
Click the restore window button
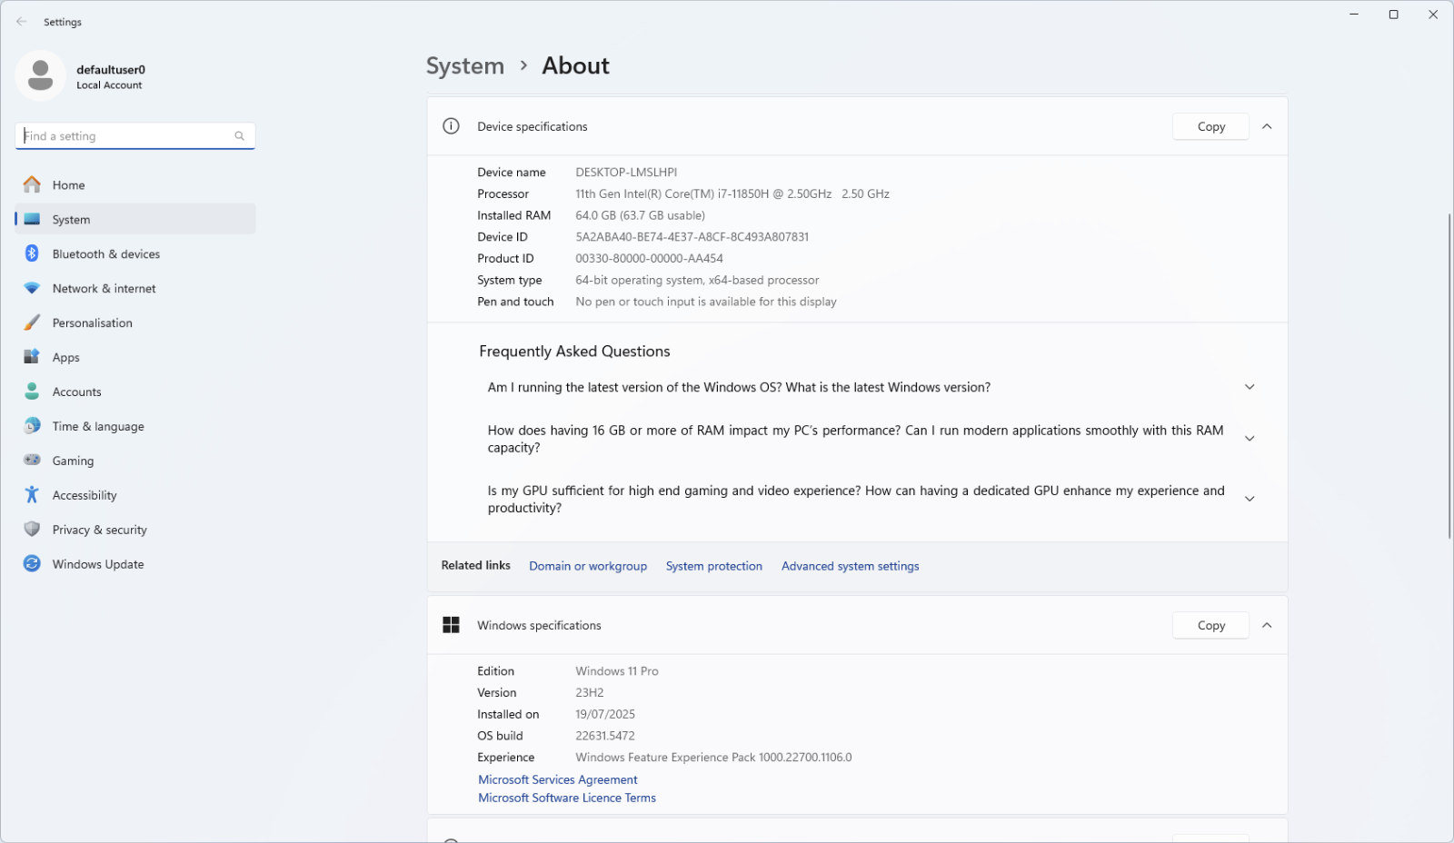(1393, 15)
